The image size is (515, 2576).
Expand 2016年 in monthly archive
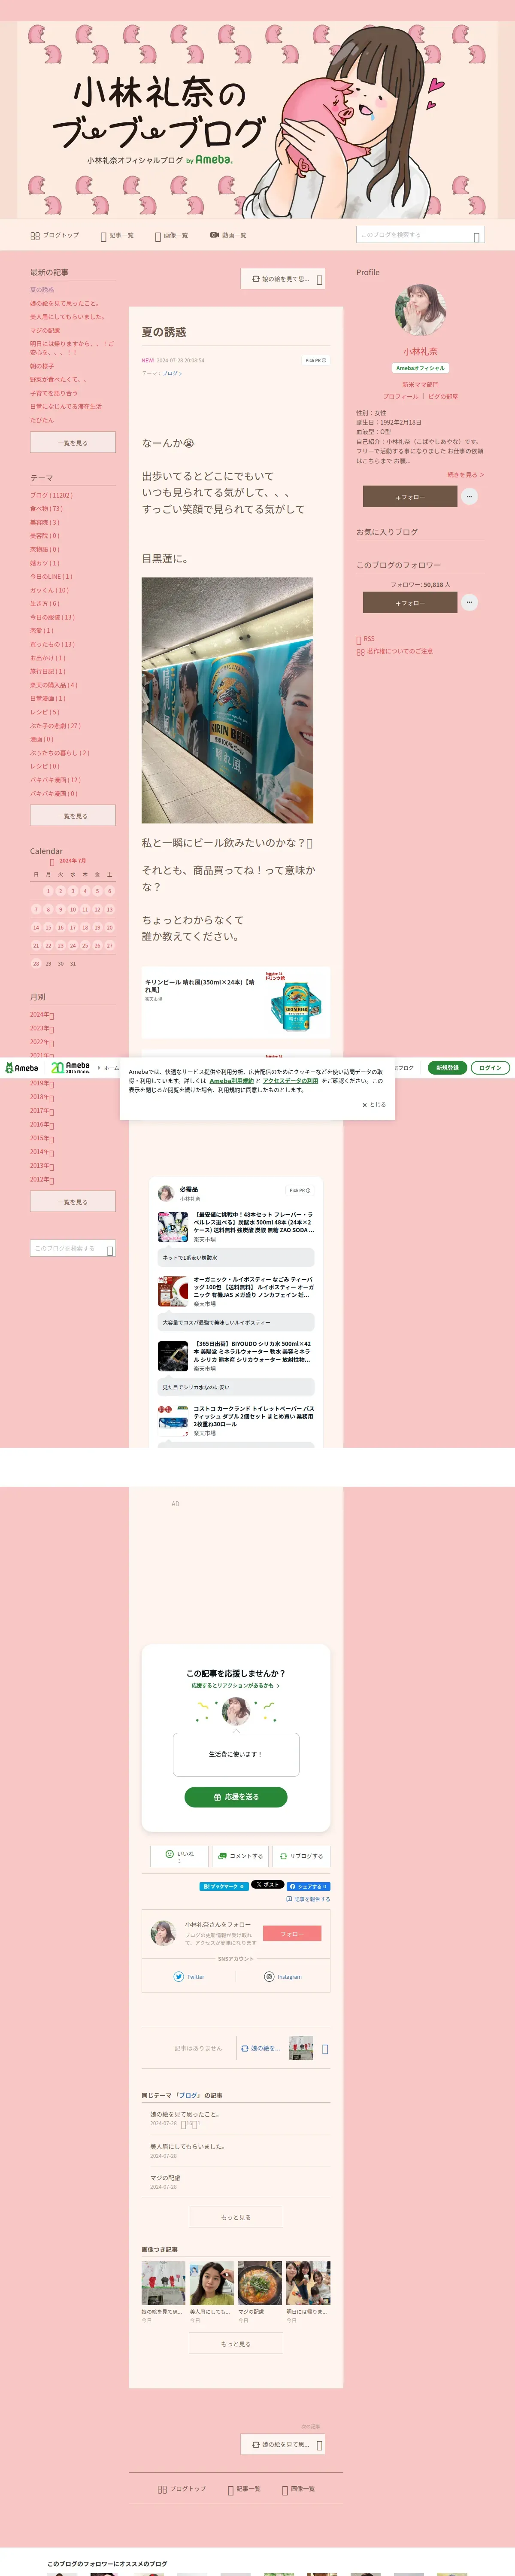coord(42,1124)
